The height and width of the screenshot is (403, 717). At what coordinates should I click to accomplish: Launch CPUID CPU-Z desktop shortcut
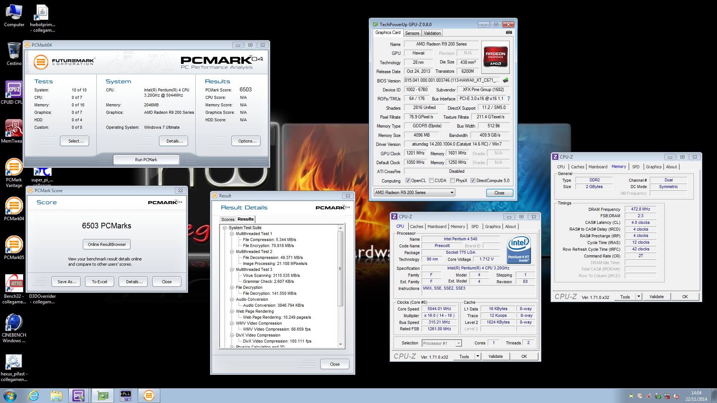point(13,93)
